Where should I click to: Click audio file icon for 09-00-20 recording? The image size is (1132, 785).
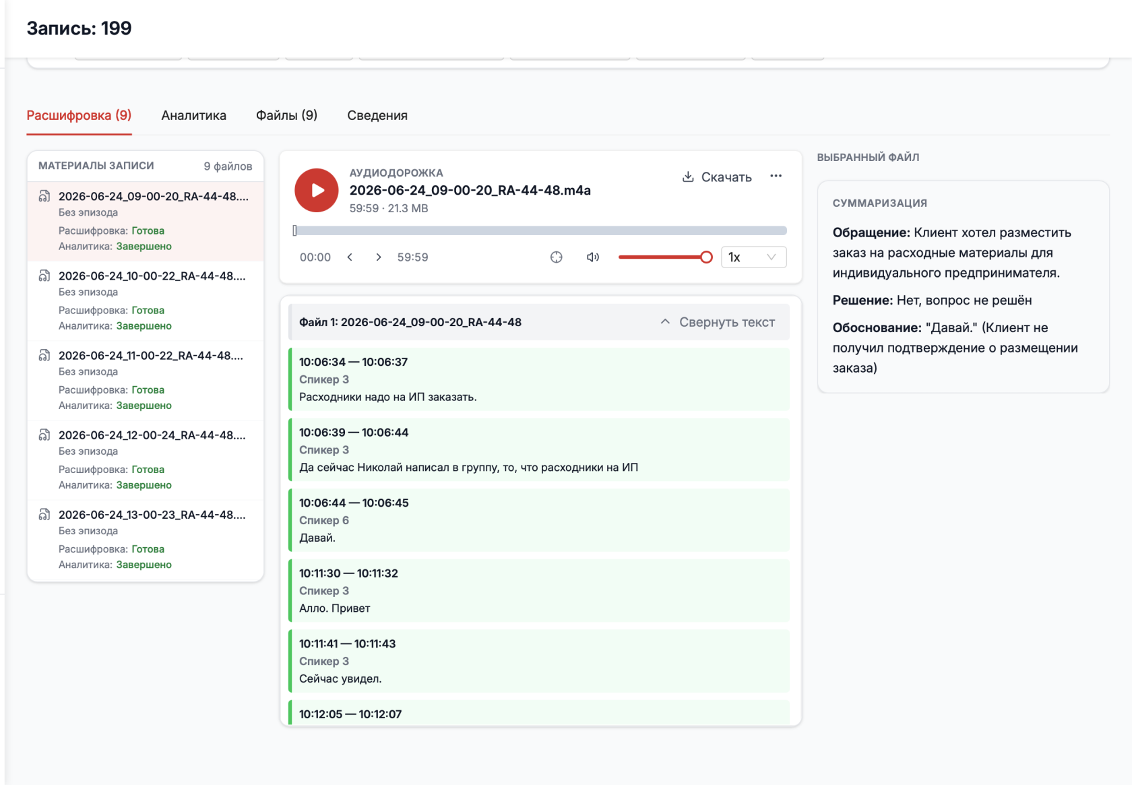pyautogui.click(x=44, y=196)
